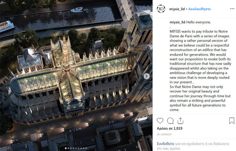The image size is (236, 151).
Task: Jump to the last carousel dot
Action: click(86, 148)
